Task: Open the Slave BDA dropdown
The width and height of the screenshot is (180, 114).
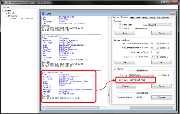Action: click(x=142, y=80)
